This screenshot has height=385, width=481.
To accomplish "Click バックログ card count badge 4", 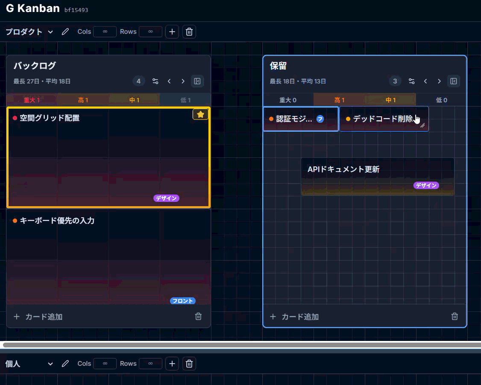I will (x=139, y=81).
